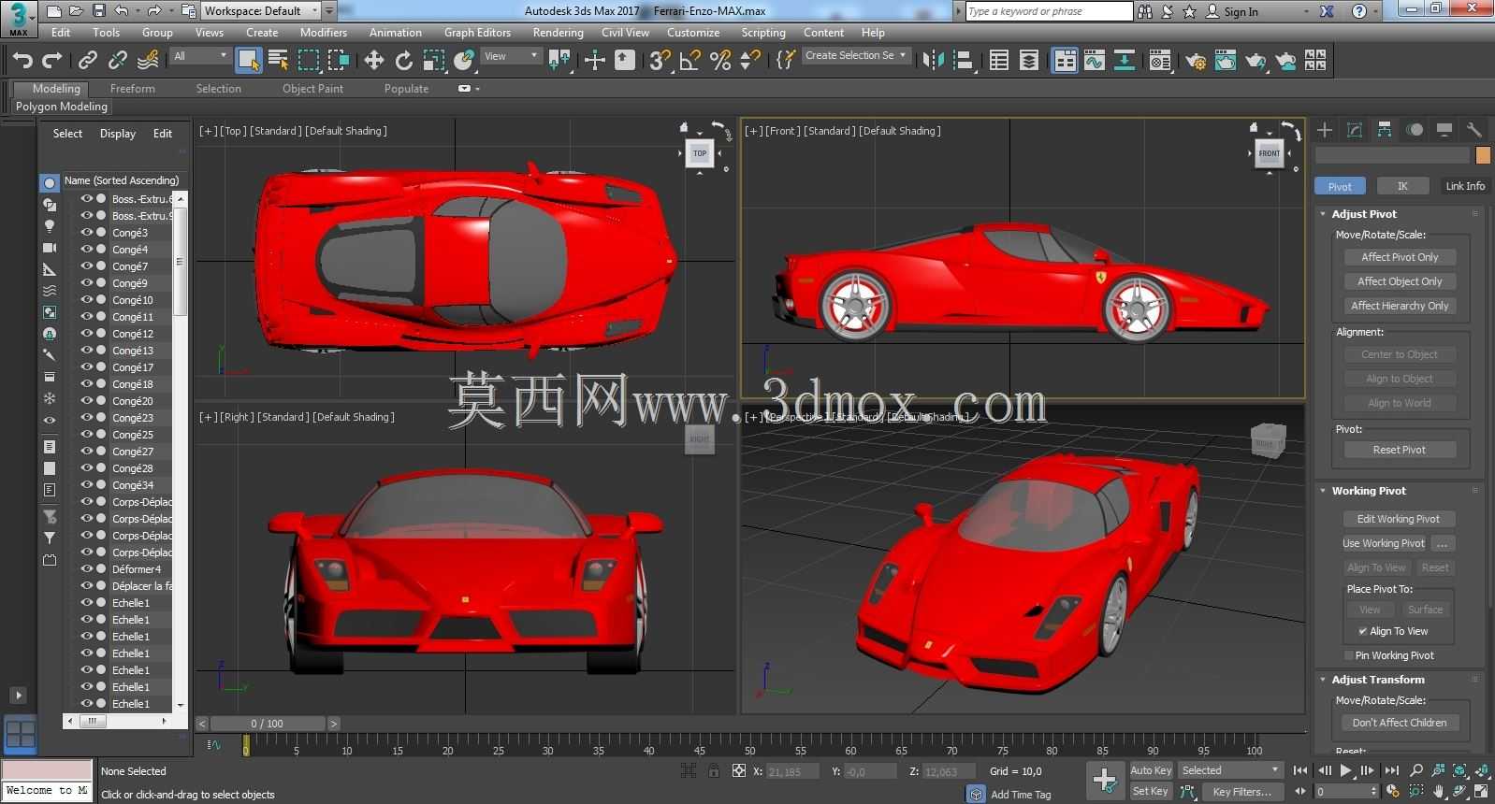
Task: Click the Affect Pivot Only button
Action: 1400,257
